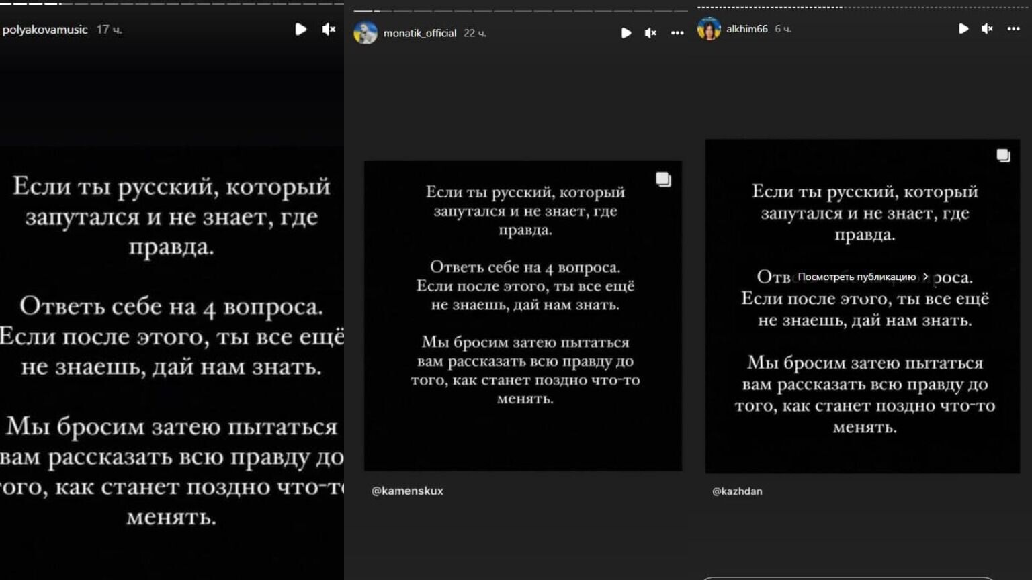Open multi-image icon in monatik_official post
The height and width of the screenshot is (580, 1032).
point(663,179)
